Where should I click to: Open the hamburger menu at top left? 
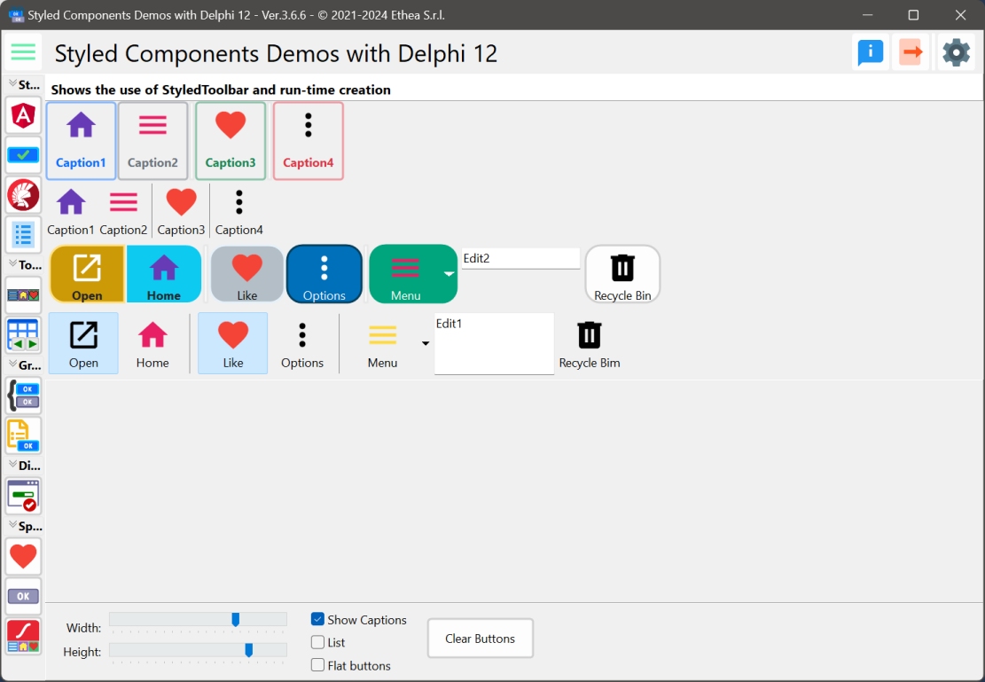pyautogui.click(x=23, y=52)
